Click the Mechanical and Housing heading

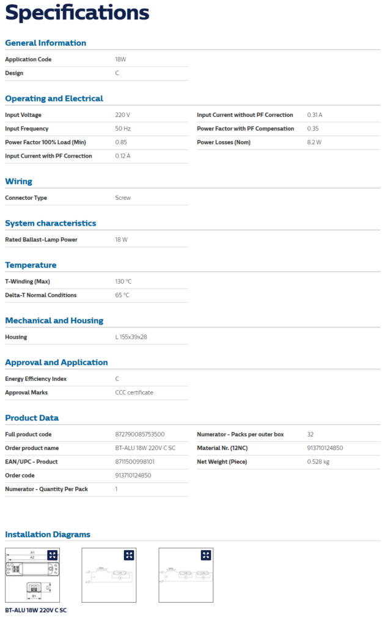tap(54, 320)
